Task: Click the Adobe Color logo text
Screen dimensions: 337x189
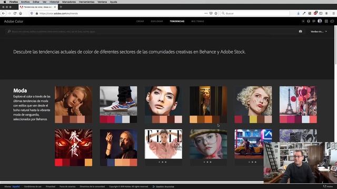Action: tap(14, 22)
